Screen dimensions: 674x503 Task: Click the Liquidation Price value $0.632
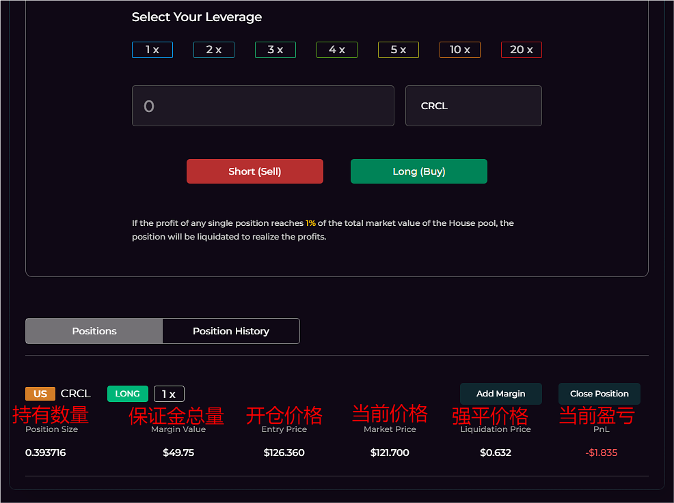point(496,452)
